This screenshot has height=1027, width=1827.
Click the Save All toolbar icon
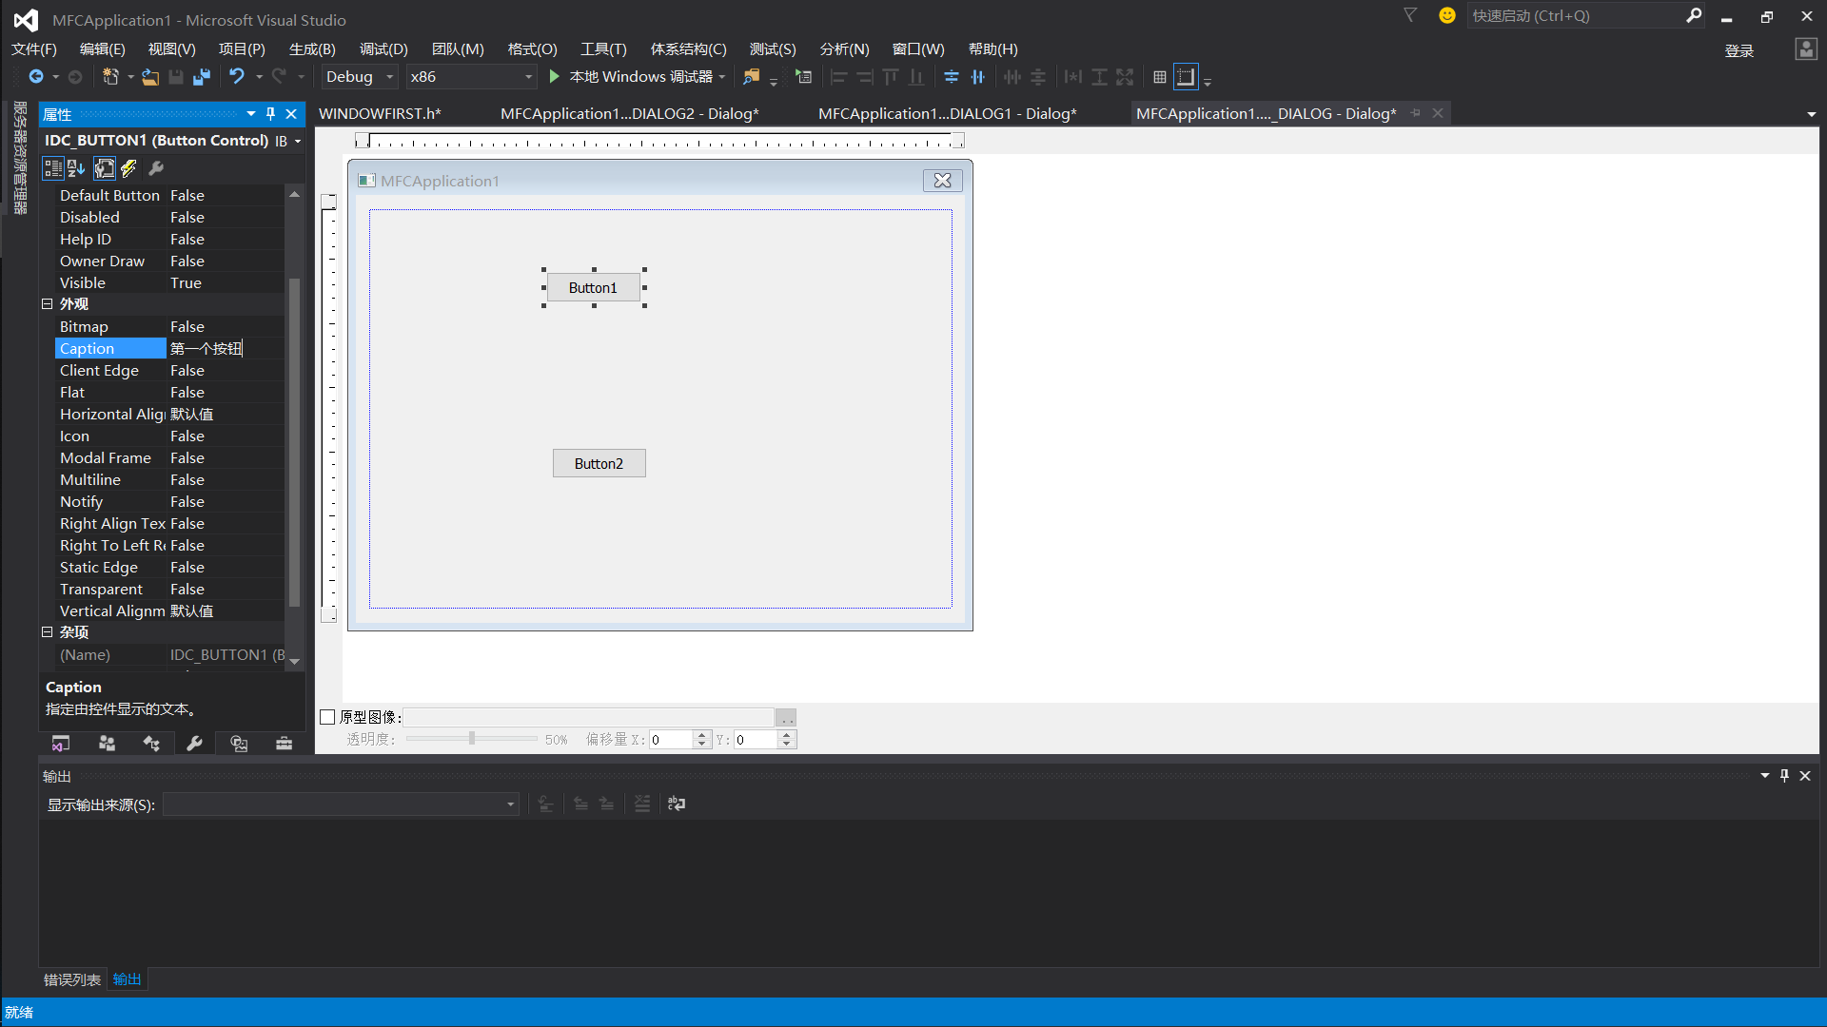click(x=202, y=77)
